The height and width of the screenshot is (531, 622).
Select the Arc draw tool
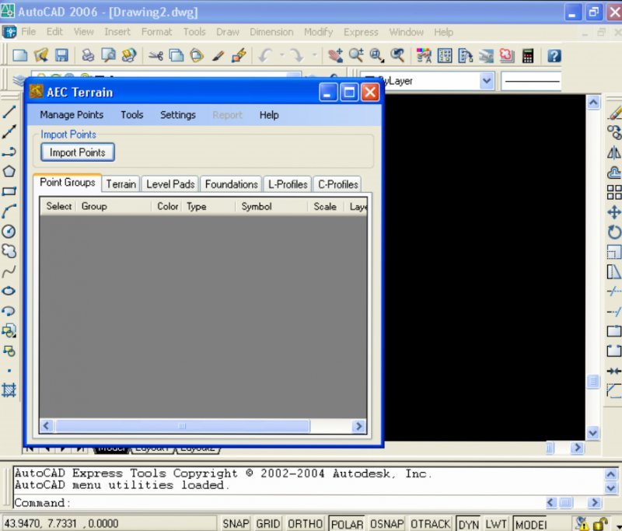9,211
